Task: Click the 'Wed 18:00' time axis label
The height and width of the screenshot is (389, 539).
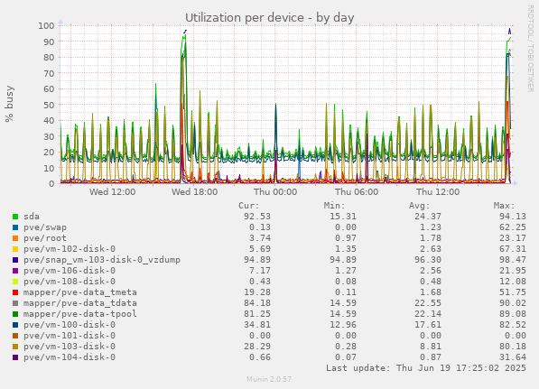Action: (194, 191)
